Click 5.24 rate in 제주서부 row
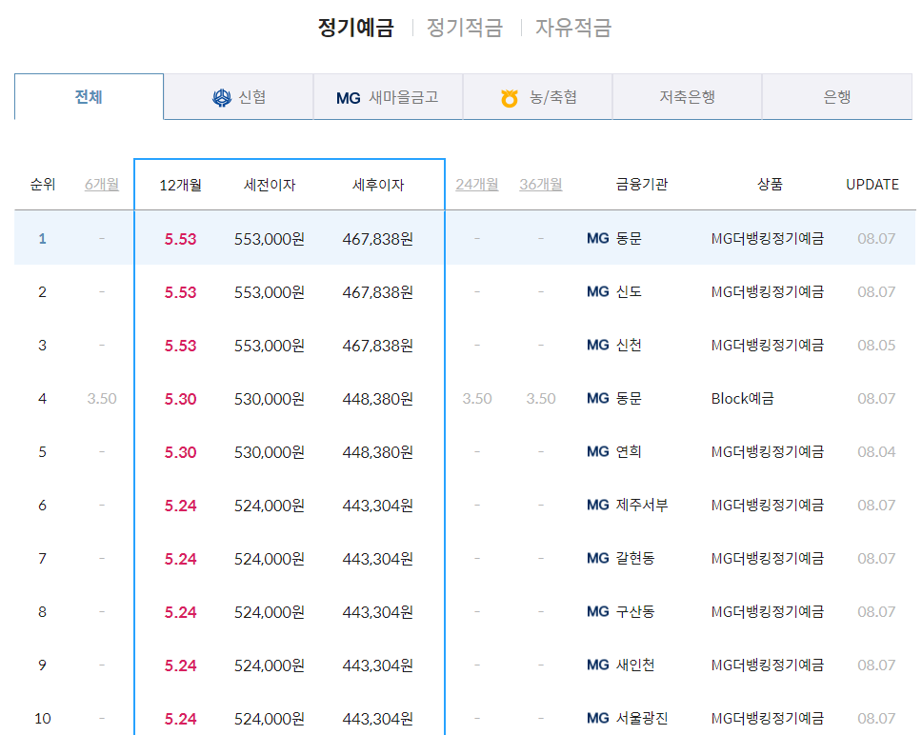The width and height of the screenshot is (922, 735). tap(181, 506)
